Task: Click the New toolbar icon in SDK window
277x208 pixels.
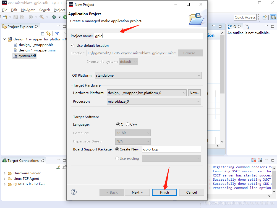Action: [5, 17]
